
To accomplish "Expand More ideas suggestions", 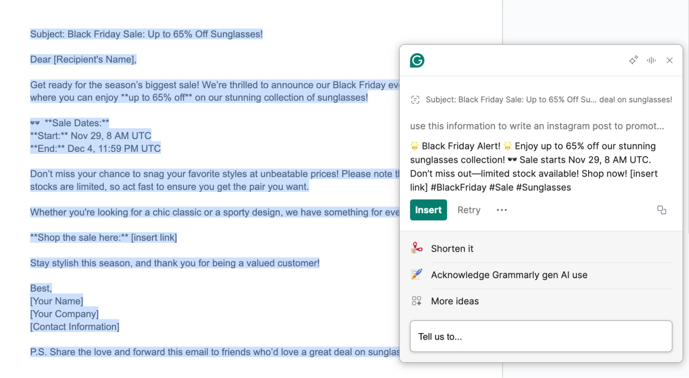I will (x=455, y=301).
